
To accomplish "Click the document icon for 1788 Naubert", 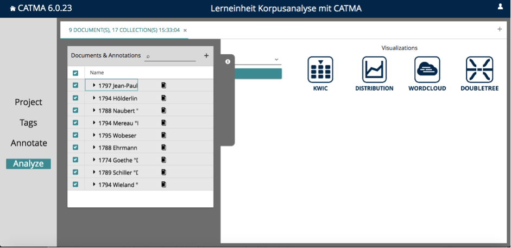I will coord(163,110).
